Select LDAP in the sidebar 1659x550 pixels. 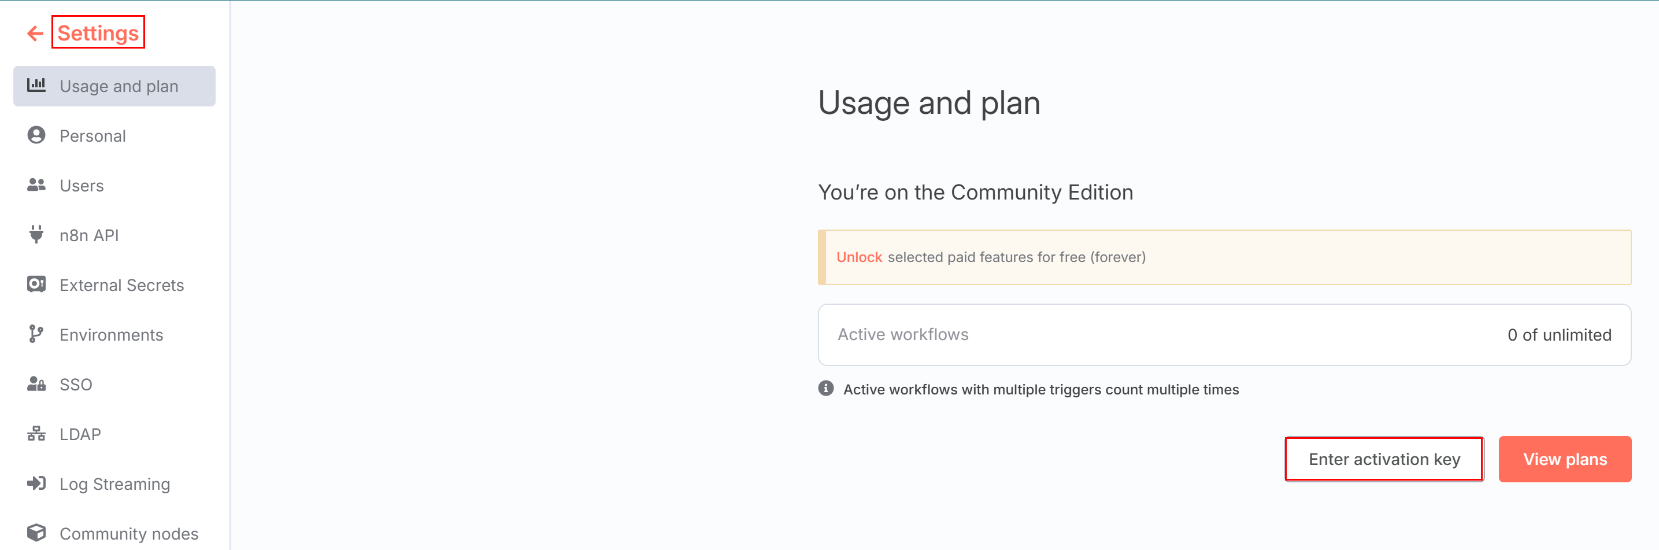(x=114, y=434)
